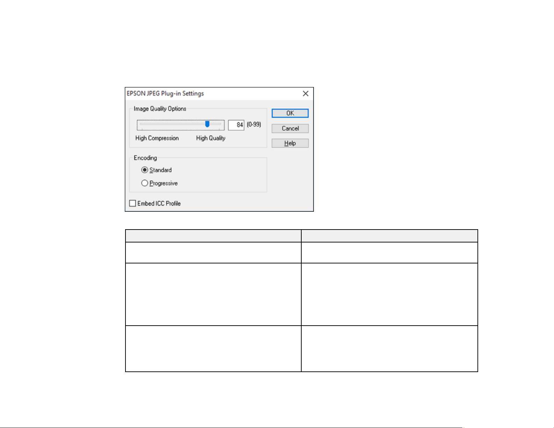The height and width of the screenshot is (428, 554).
Task: Click the image quality slider thumb
Action: [x=207, y=124]
